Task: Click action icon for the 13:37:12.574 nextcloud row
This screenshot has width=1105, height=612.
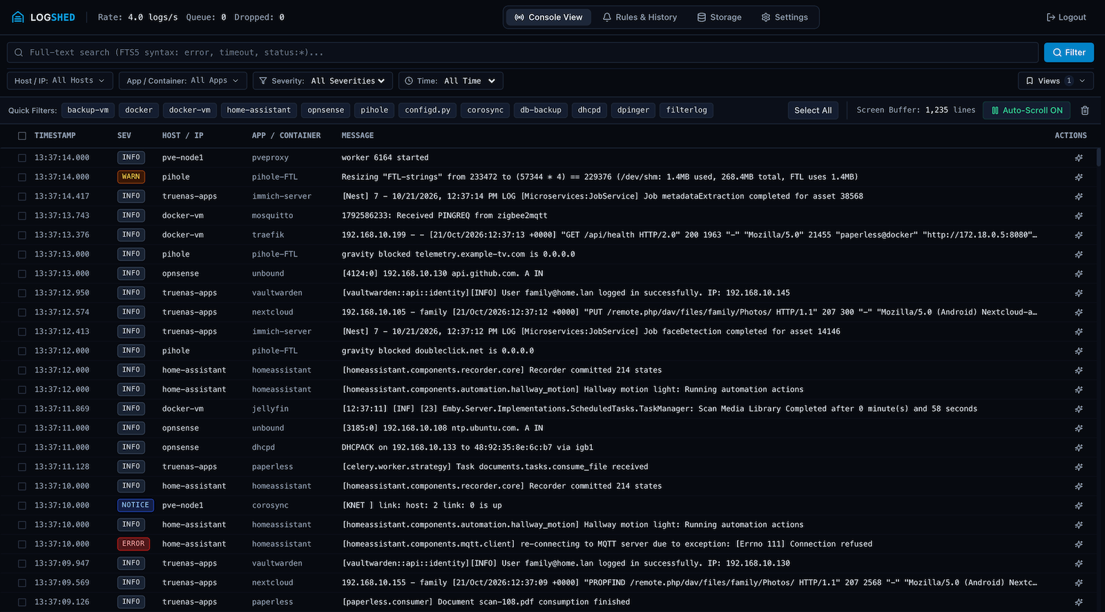Action: (x=1079, y=313)
